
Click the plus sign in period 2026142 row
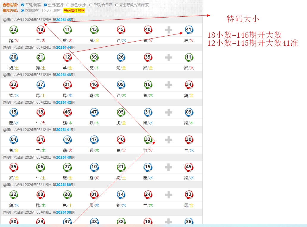[169, 112]
